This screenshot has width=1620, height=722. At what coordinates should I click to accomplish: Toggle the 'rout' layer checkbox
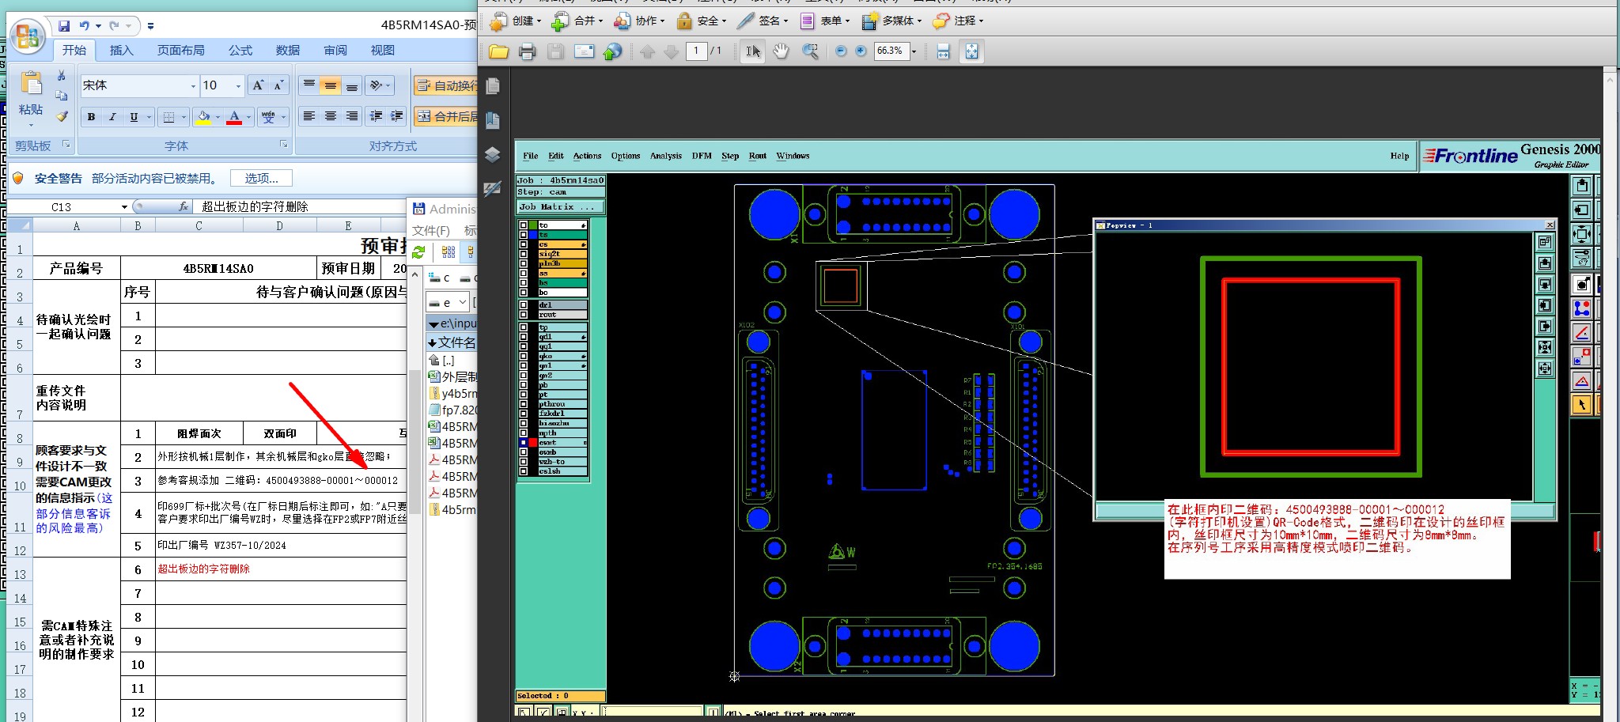523,315
